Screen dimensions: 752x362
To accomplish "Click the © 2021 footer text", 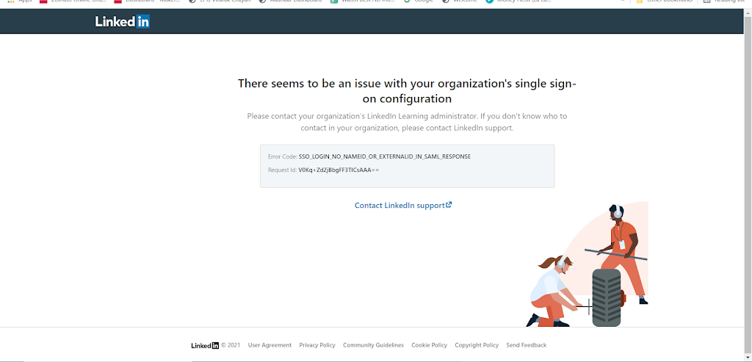I will tap(231, 345).
